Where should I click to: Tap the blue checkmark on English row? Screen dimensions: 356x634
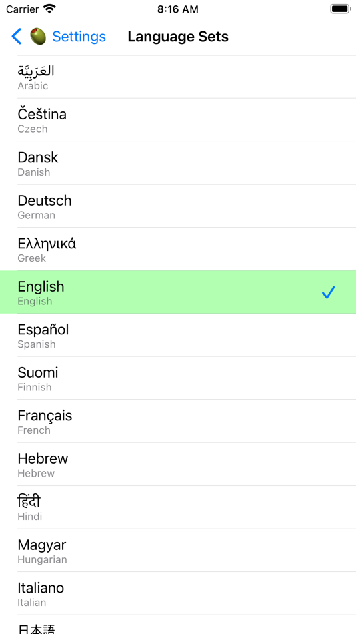[x=329, y=292]
